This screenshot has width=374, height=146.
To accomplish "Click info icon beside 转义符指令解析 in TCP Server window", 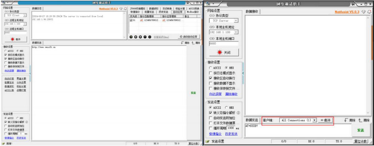I will click(238, 113).
